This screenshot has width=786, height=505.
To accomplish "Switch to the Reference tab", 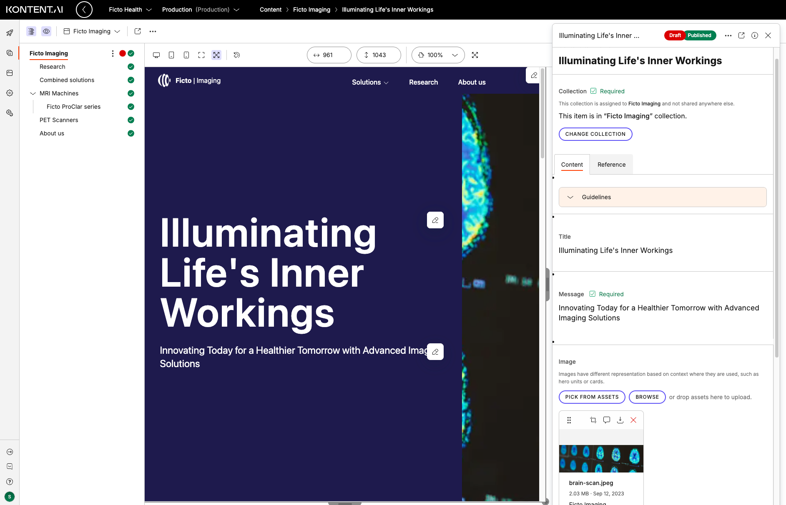I will [x=611, y=164].
